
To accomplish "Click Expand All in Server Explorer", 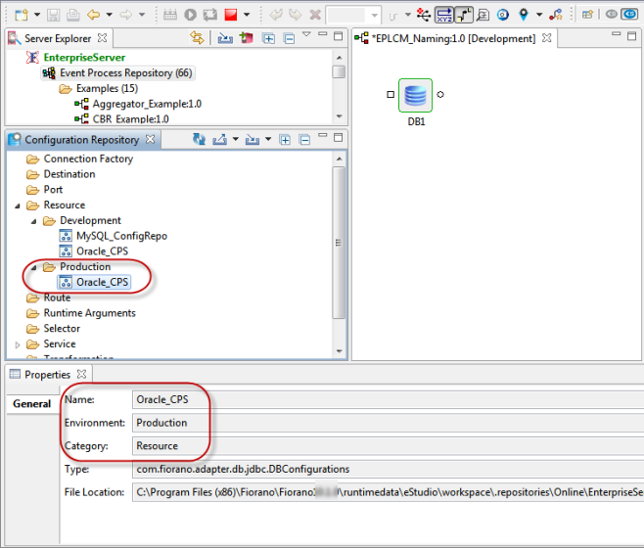I will pyautogui.click(x=268, y=38).
